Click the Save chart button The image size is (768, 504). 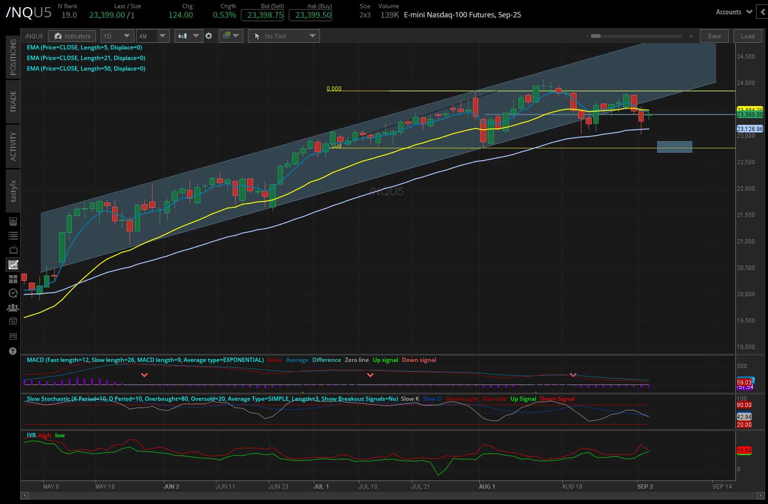tap(714, 36)
